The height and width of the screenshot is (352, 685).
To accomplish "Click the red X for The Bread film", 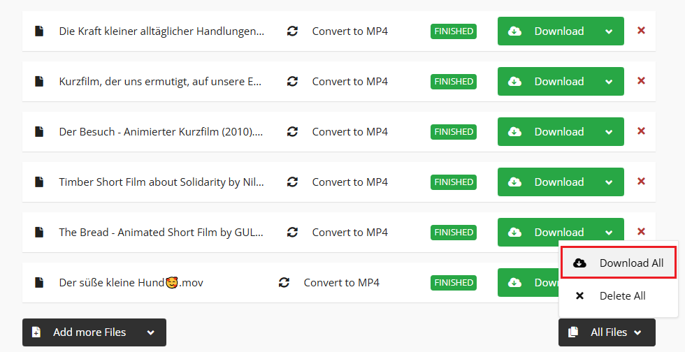I will tap(641, 232).
